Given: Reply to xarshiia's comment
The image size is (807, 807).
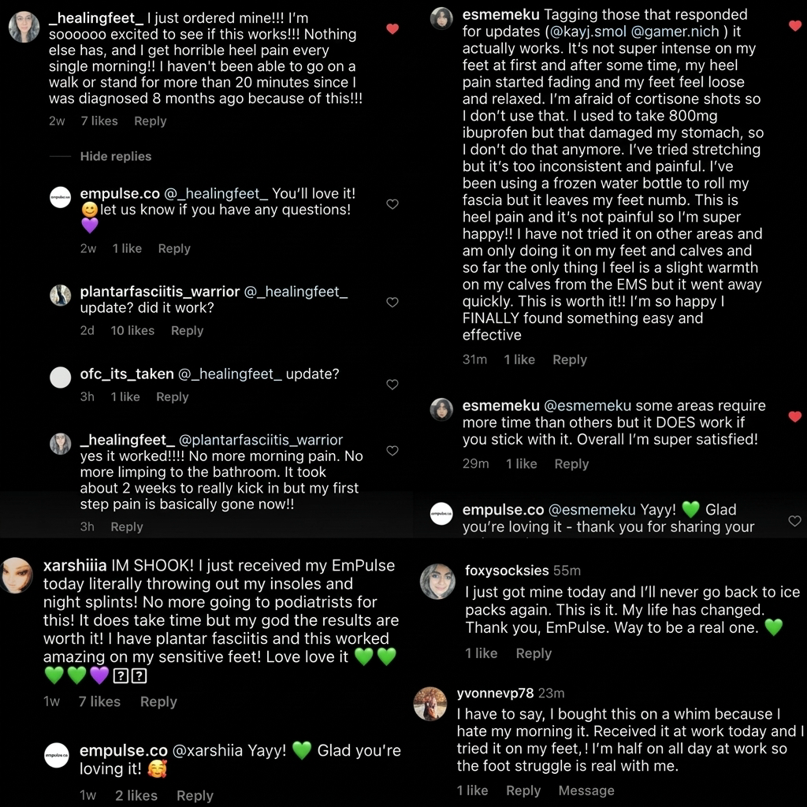Looking at the screenshot, I should click(158, 702).
